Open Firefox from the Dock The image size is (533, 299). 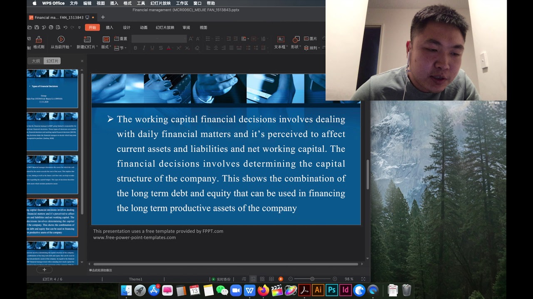click(x=263, y=290)
